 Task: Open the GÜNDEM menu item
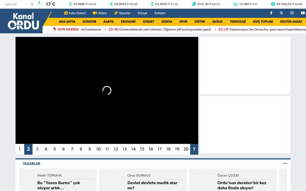point(89,22)
